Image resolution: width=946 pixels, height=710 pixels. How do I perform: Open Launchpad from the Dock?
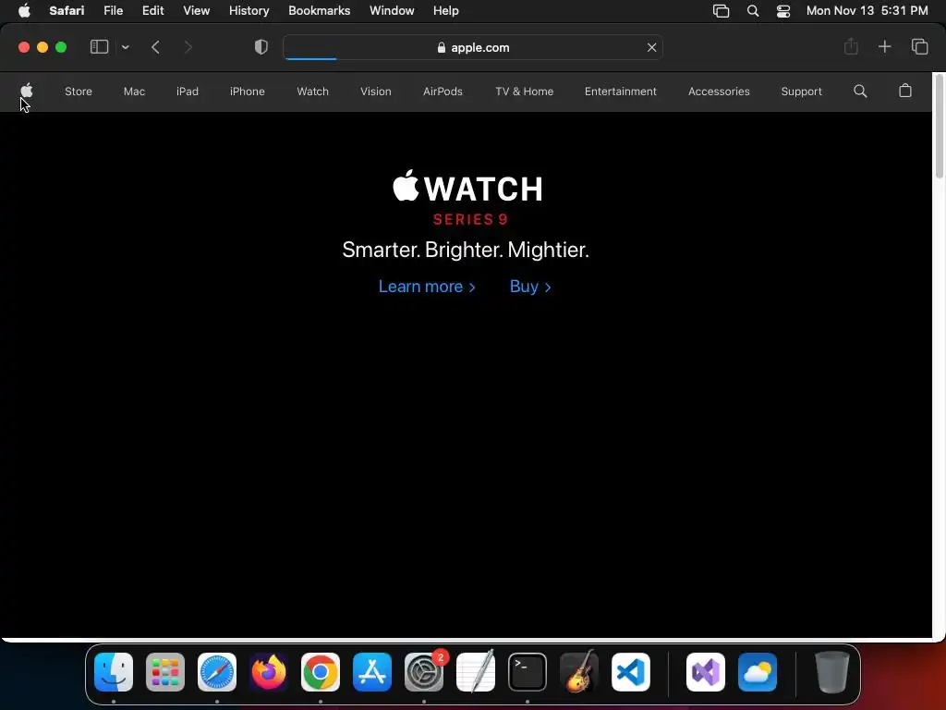click(165, 672)
